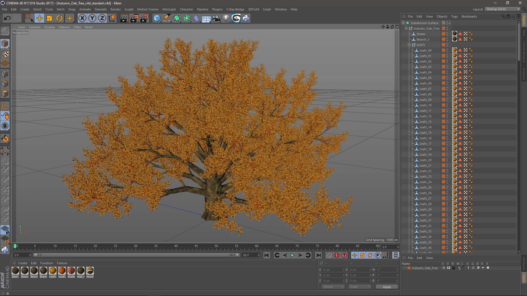Open the V-Ray Bridge menu
The height and width of the screenshot is (296, 527).
pos(235,9)
